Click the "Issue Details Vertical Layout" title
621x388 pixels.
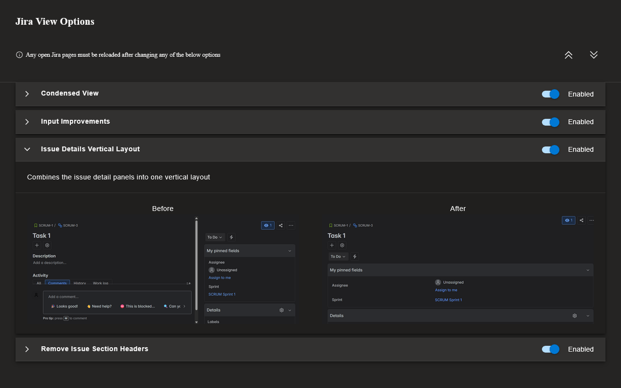90,149
